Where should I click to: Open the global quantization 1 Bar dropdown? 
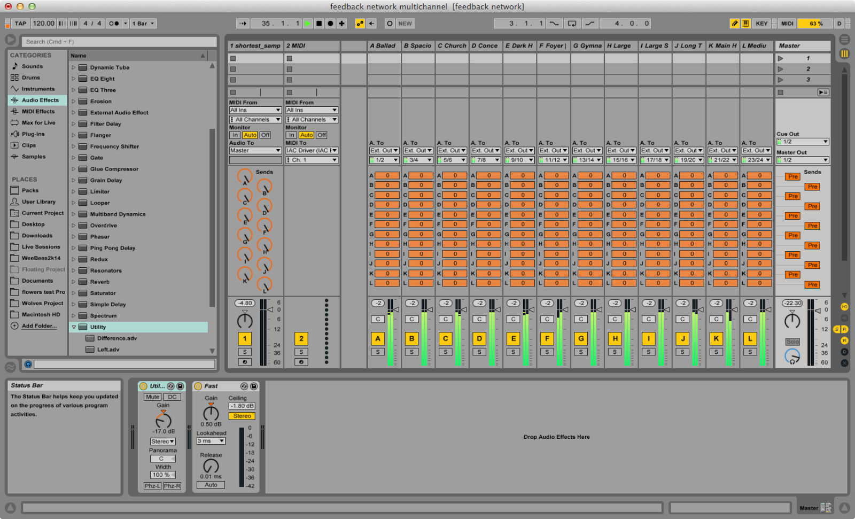click(143, 24)
